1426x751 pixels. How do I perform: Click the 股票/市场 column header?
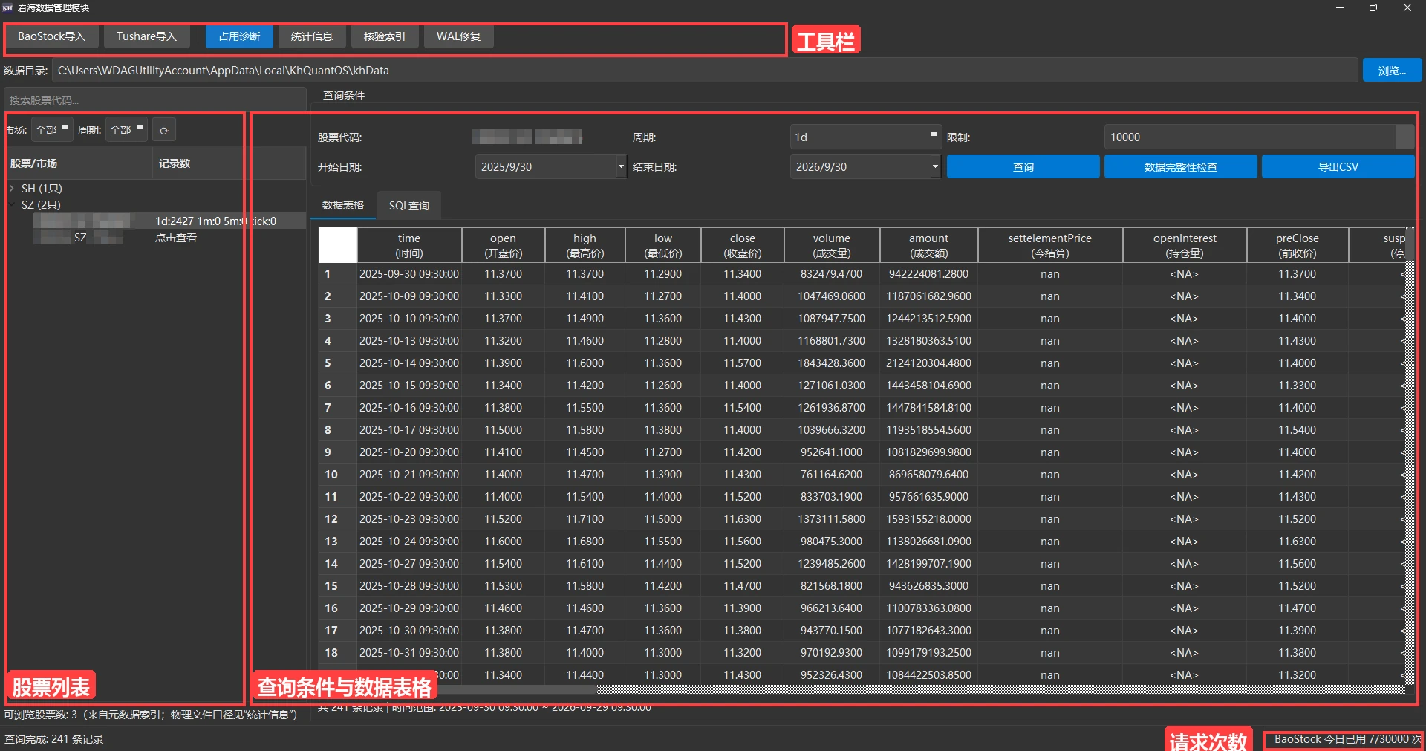(79, 163)
